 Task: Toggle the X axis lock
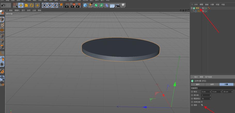pos(44,5)
